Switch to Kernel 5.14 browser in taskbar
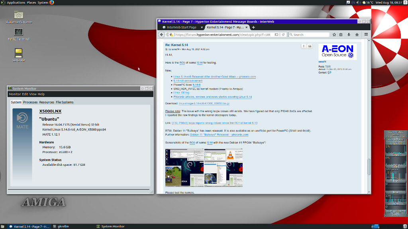Image resolution: width=408 pixels, height=229 pixels. click(29, 226)
